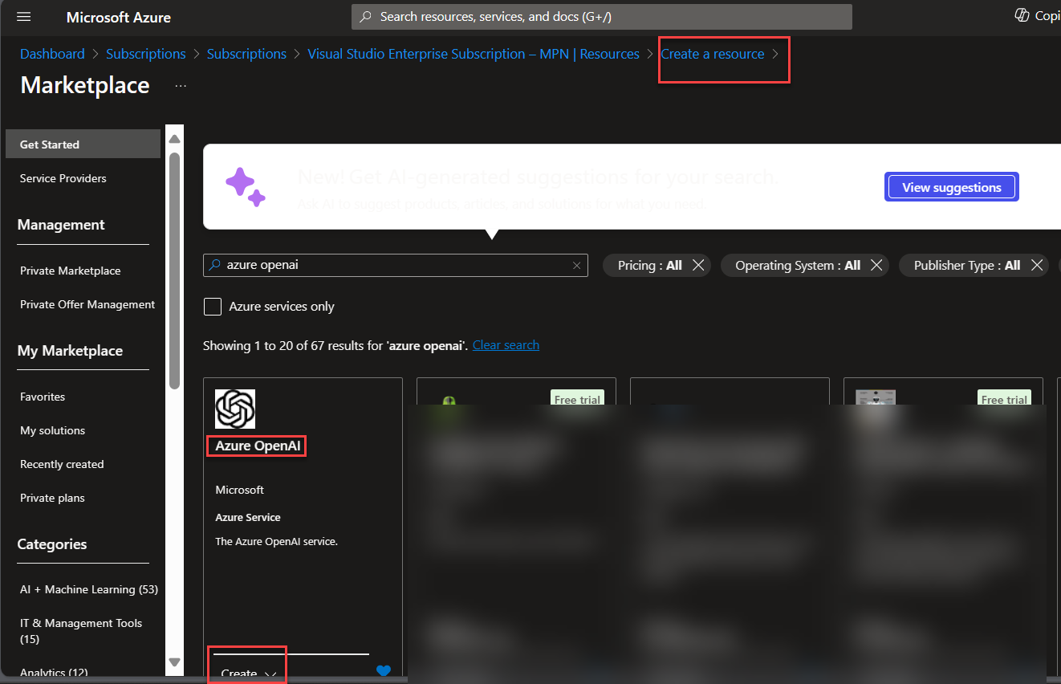Filter by AI + Machine Learning category
This screenshot has width=1061, height=684.
pyautogui.click(x=89, y=589)
